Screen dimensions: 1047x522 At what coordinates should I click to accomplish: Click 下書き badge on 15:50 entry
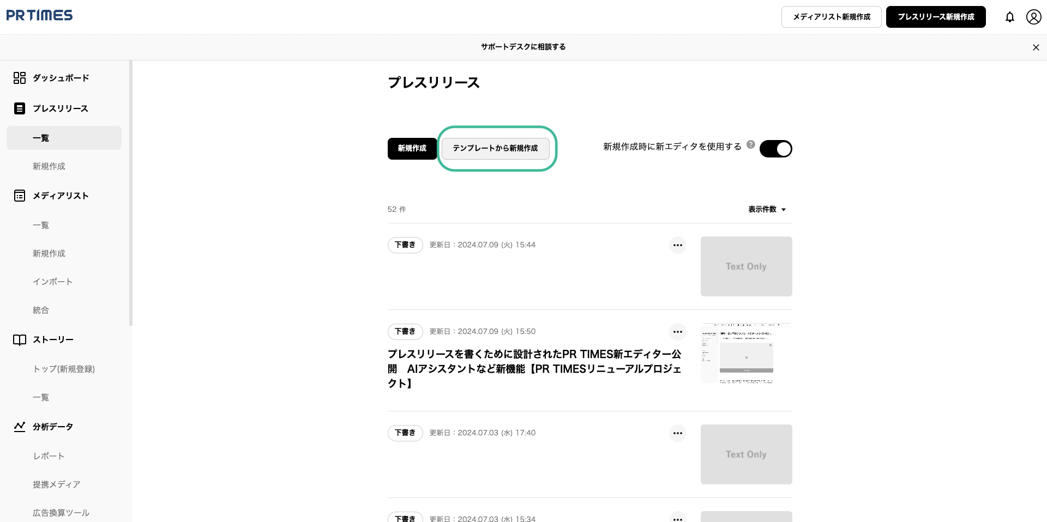point(405,332)
